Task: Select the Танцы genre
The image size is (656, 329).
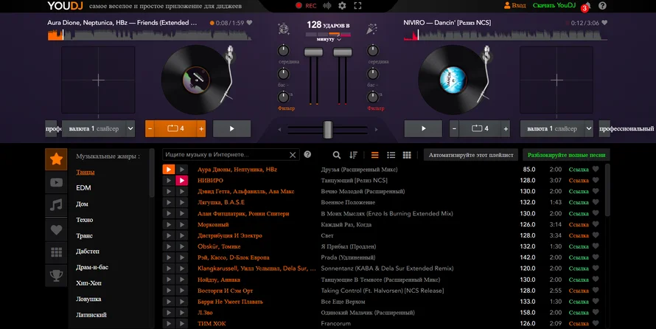Action: point(86,172)
